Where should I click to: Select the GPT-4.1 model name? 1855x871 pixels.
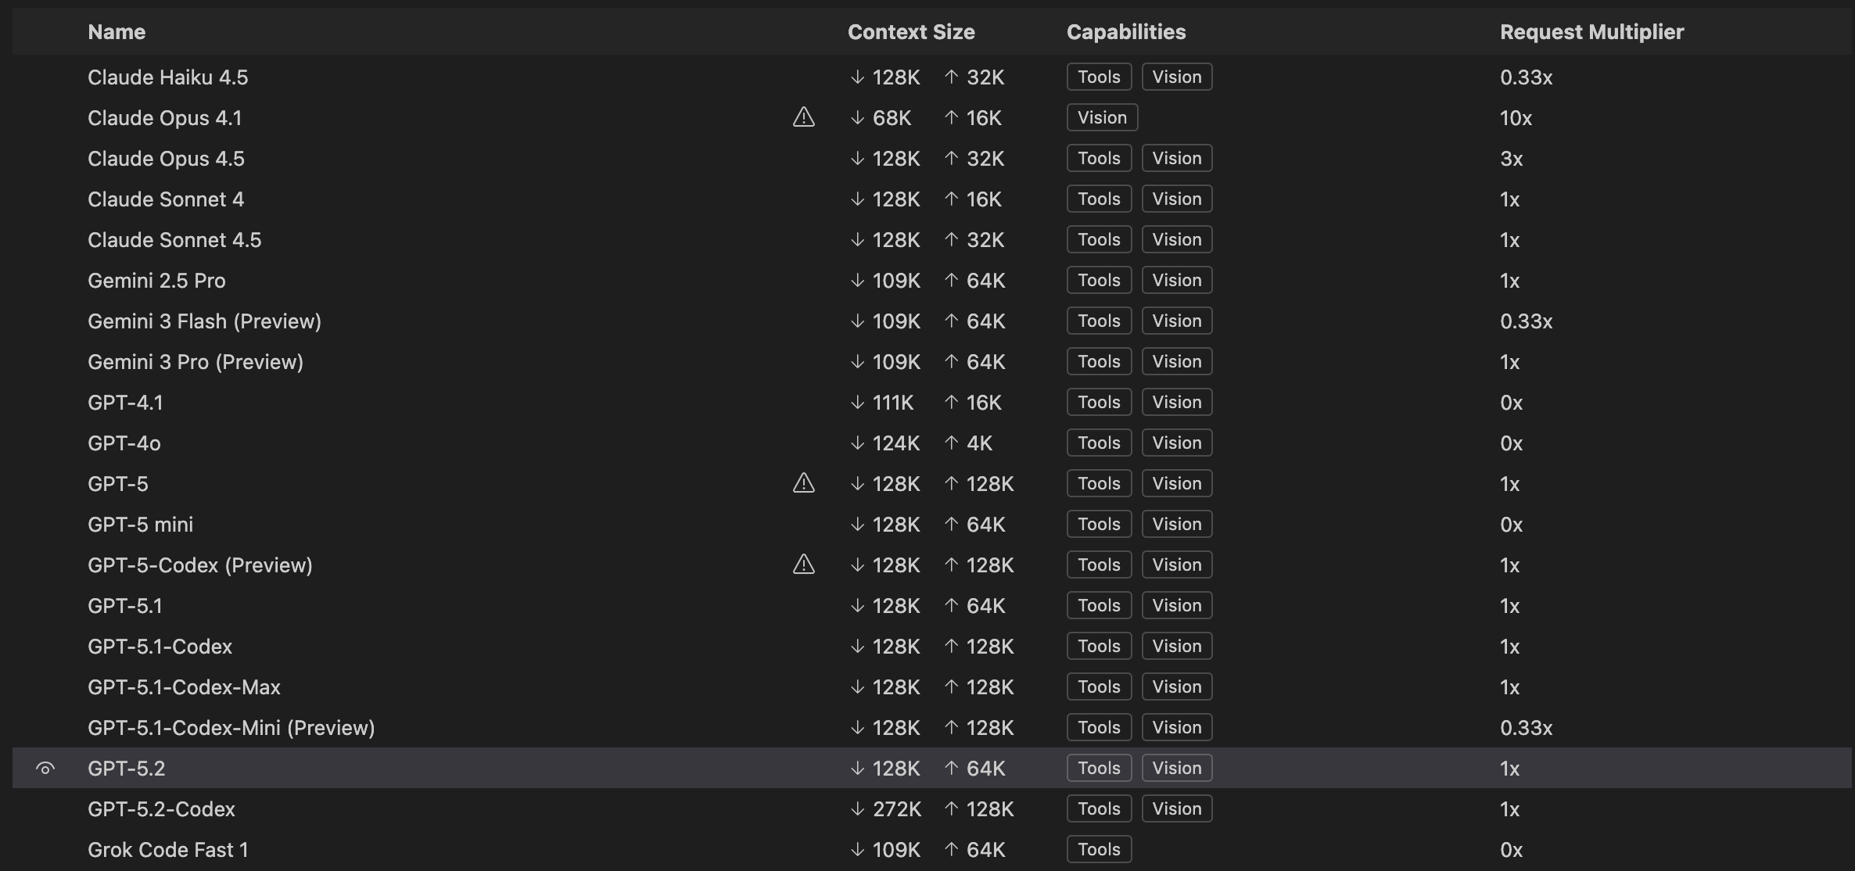(125, 403)
